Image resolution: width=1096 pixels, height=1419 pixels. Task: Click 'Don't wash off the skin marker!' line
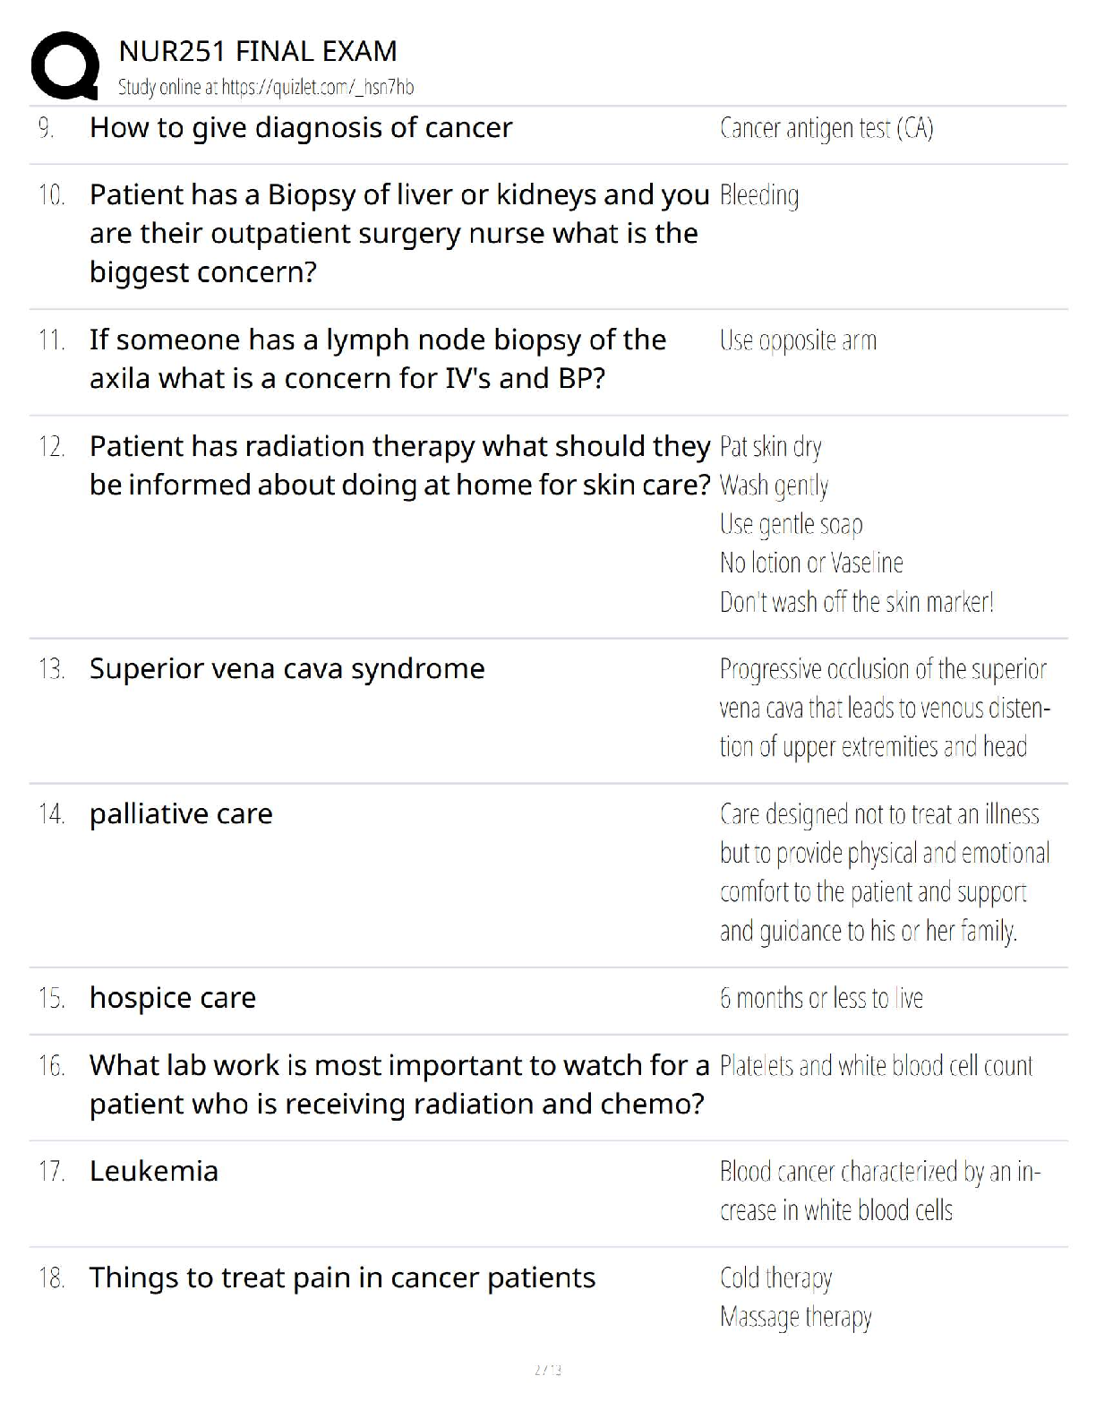click(x=856, y=602)
